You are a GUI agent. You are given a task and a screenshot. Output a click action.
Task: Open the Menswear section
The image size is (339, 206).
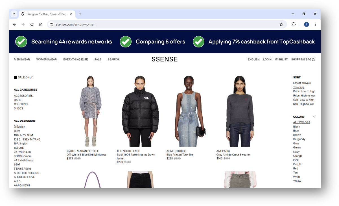(22, 60)
